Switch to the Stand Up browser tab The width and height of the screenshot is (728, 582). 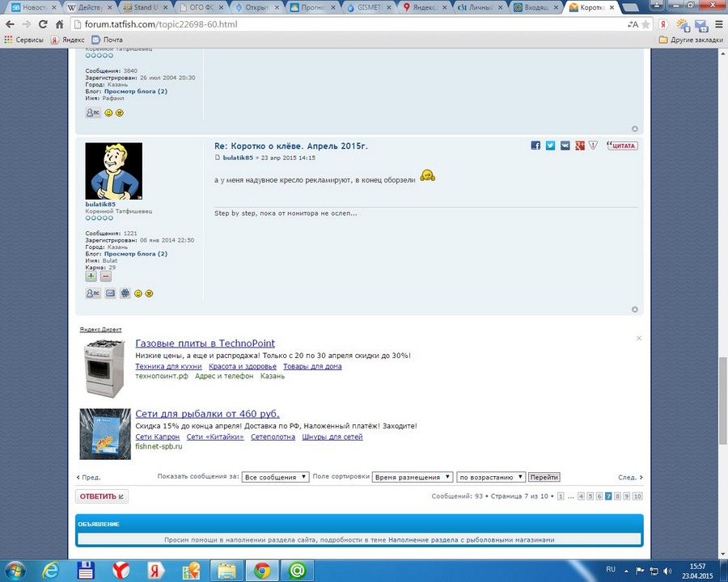click(146, 7)
